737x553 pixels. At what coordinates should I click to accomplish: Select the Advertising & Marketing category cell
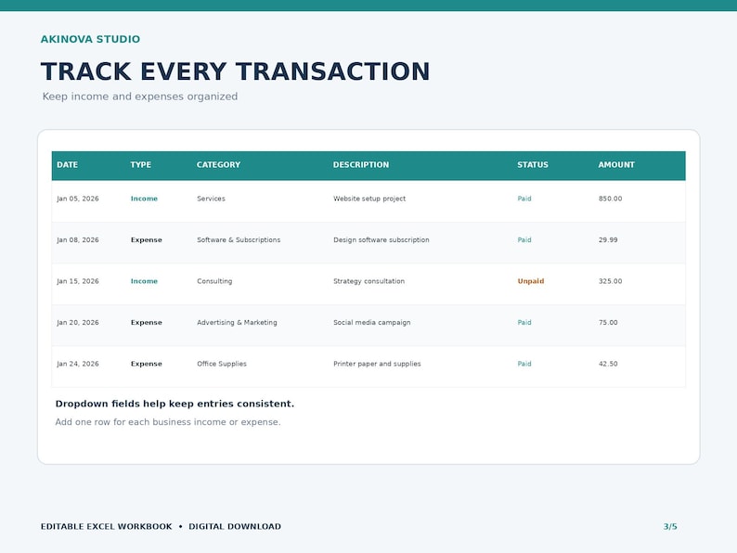click(x=237, y=323)
